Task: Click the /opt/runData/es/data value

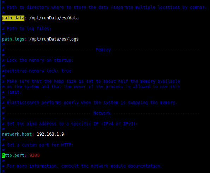Action: (54, 18)
